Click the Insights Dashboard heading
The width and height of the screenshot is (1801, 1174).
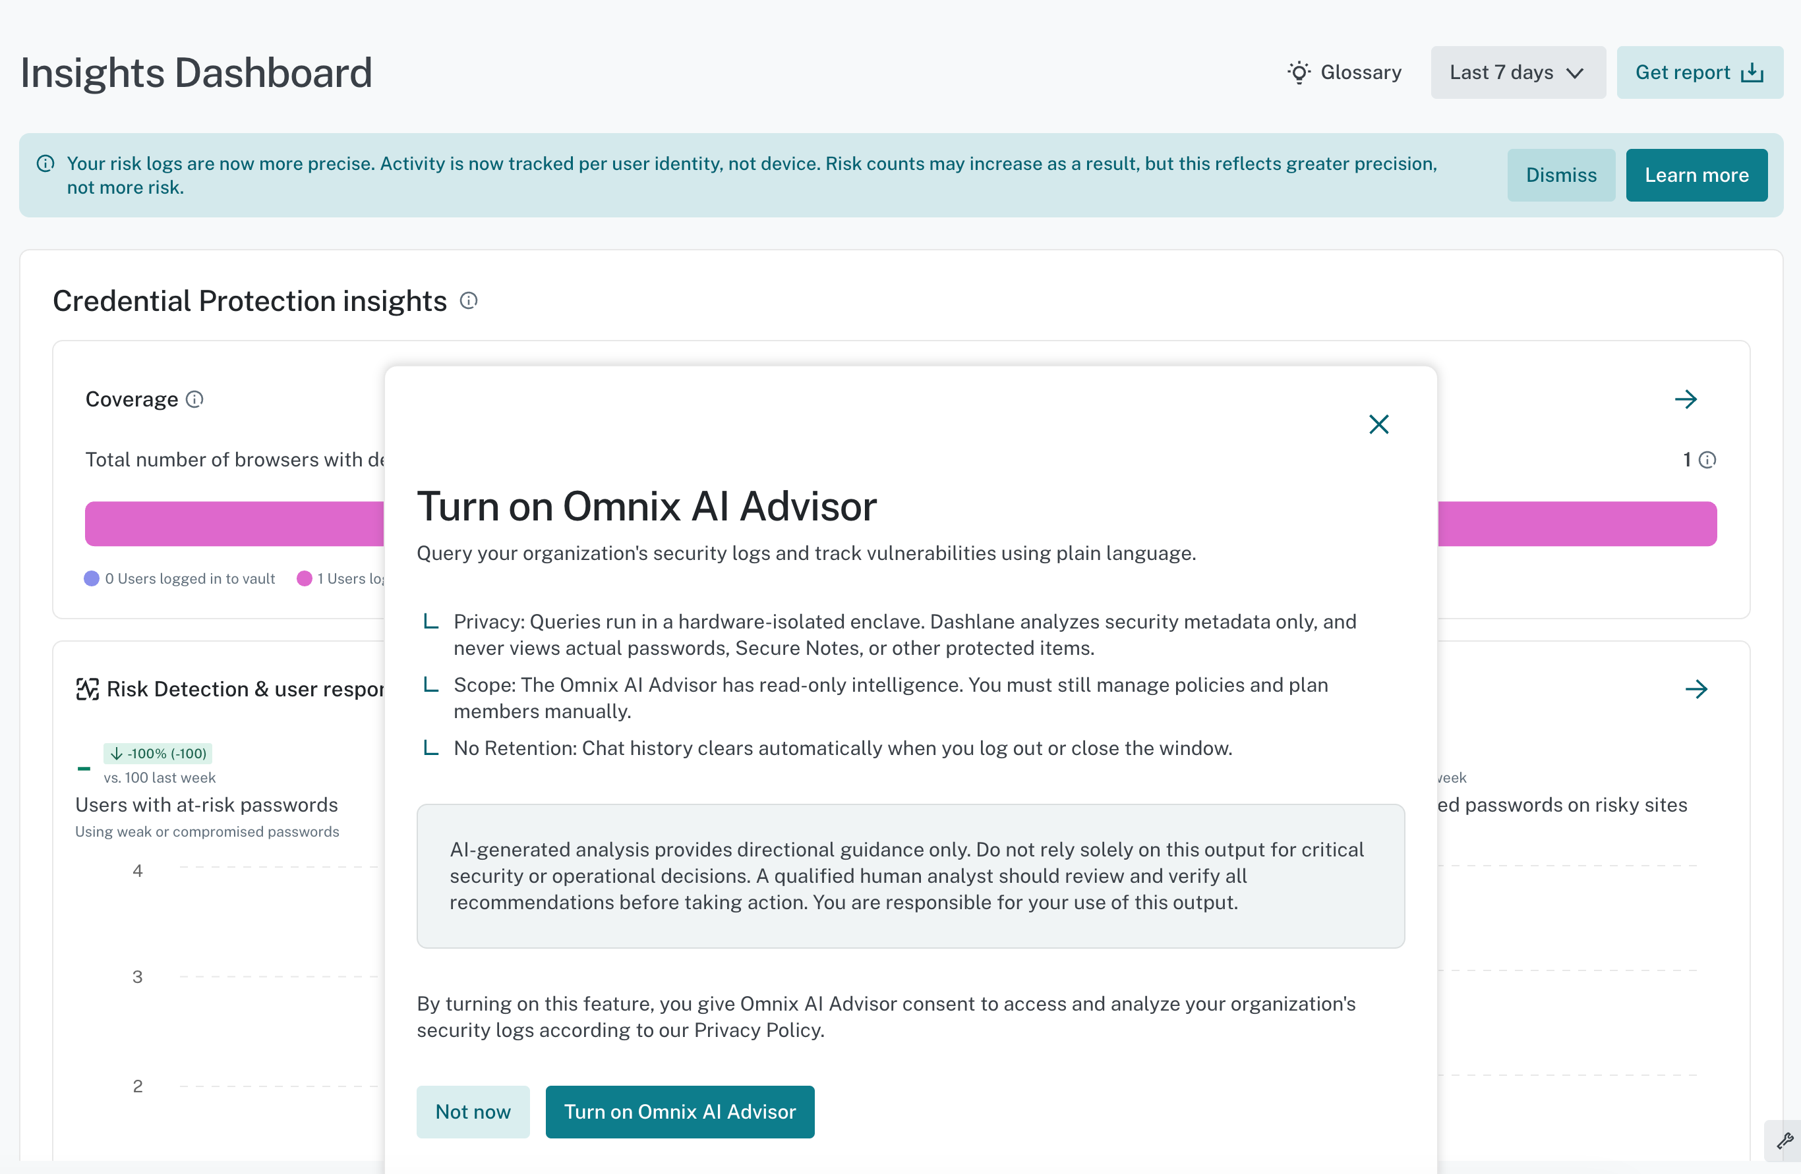pyautogui.click(x=196, y=72)
